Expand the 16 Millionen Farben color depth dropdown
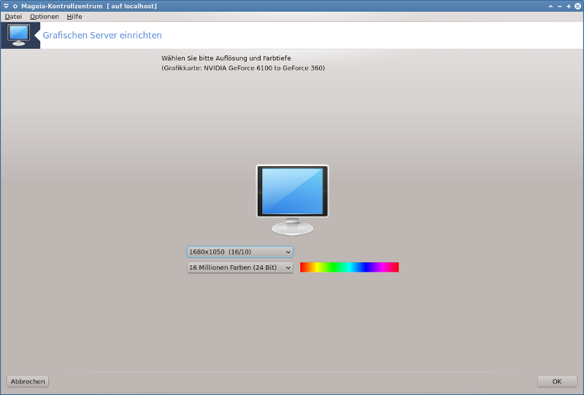 pyautogui.click(x=240, y=267)
